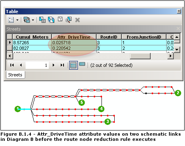The image size is (185, 146).
Task: Click the Zoom To Selected icon
Action: tap(69, 20)
